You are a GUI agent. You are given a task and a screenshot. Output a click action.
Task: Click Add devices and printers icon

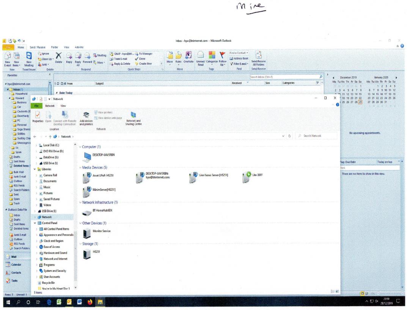click(86, 119)
